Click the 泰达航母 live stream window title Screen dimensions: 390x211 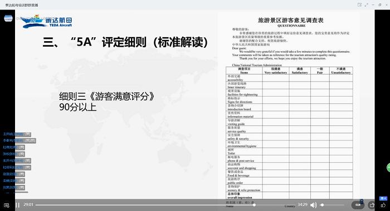click(22, 5)
